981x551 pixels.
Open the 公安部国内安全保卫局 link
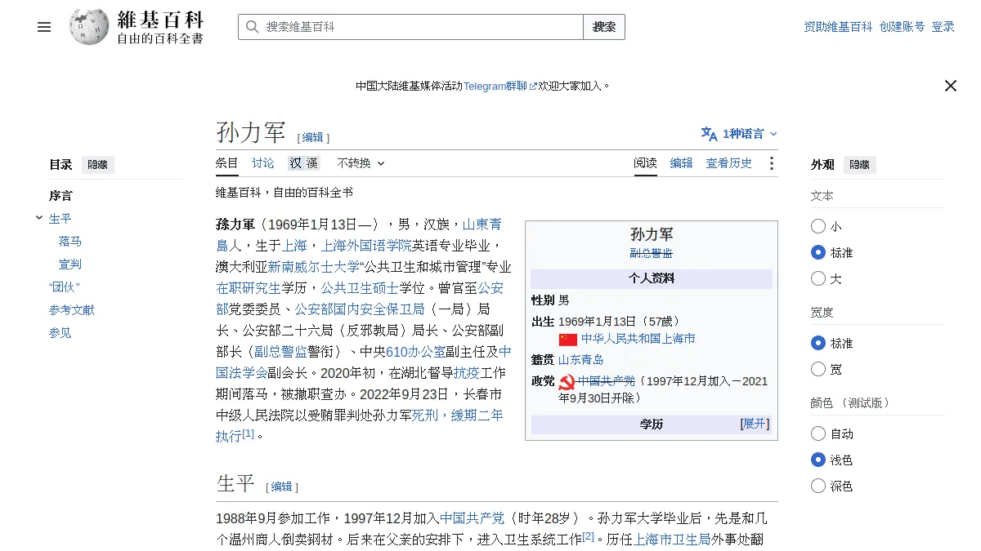(360, 309)
